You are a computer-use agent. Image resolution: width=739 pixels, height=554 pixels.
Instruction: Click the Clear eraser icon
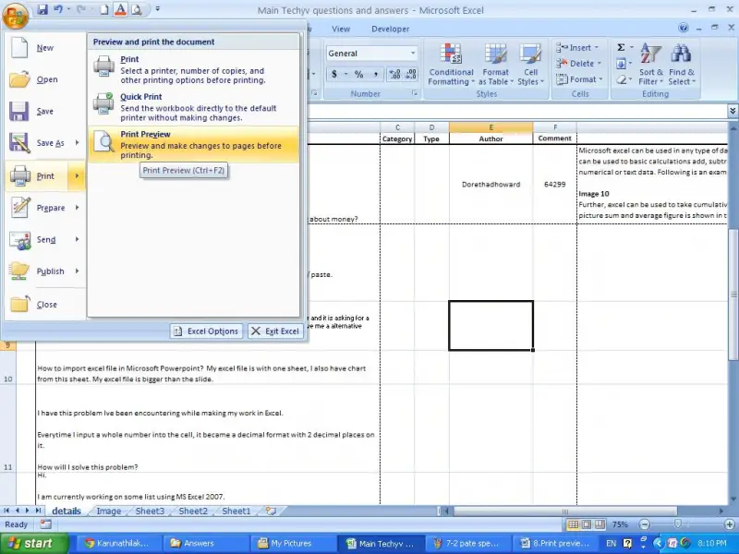(621, 79)
